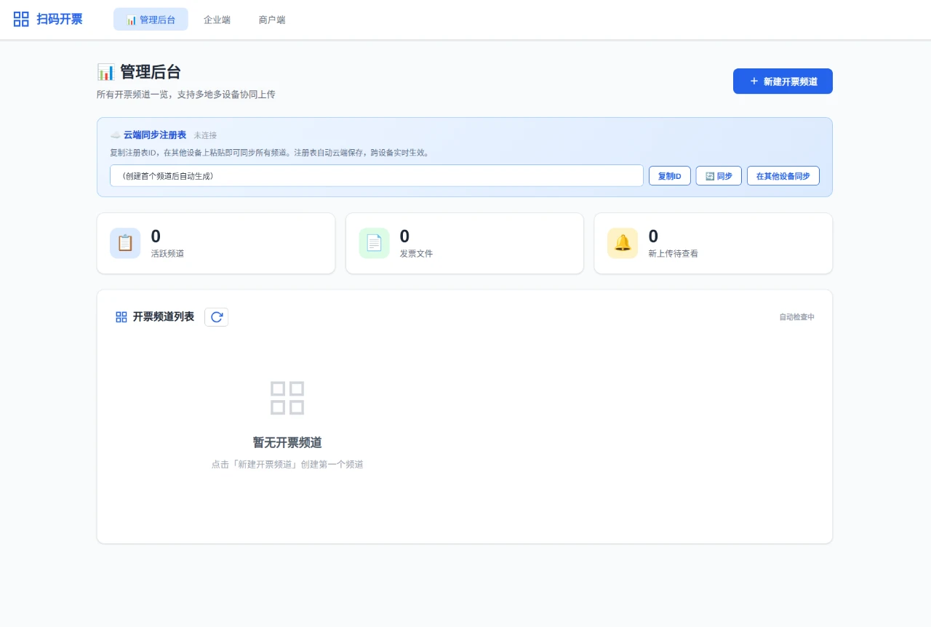Click the 在其他设备同步 button

[783, 176]
